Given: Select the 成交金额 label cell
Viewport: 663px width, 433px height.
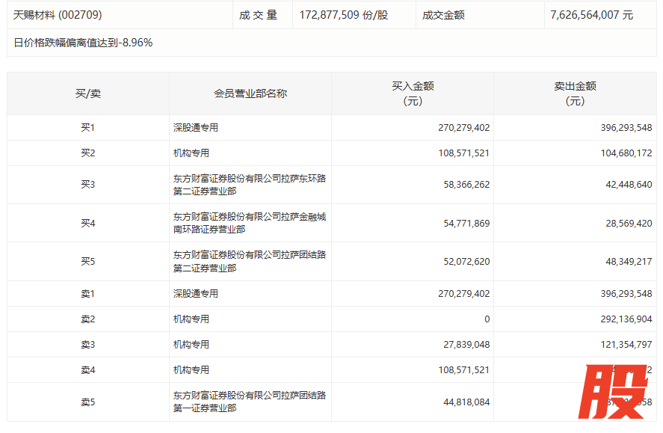Looking at the screenshot, I should click(x=443, y=15).
